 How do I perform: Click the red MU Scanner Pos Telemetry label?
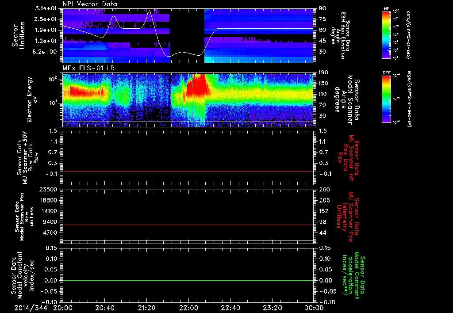pyautogui.click(x=348, y=216)
